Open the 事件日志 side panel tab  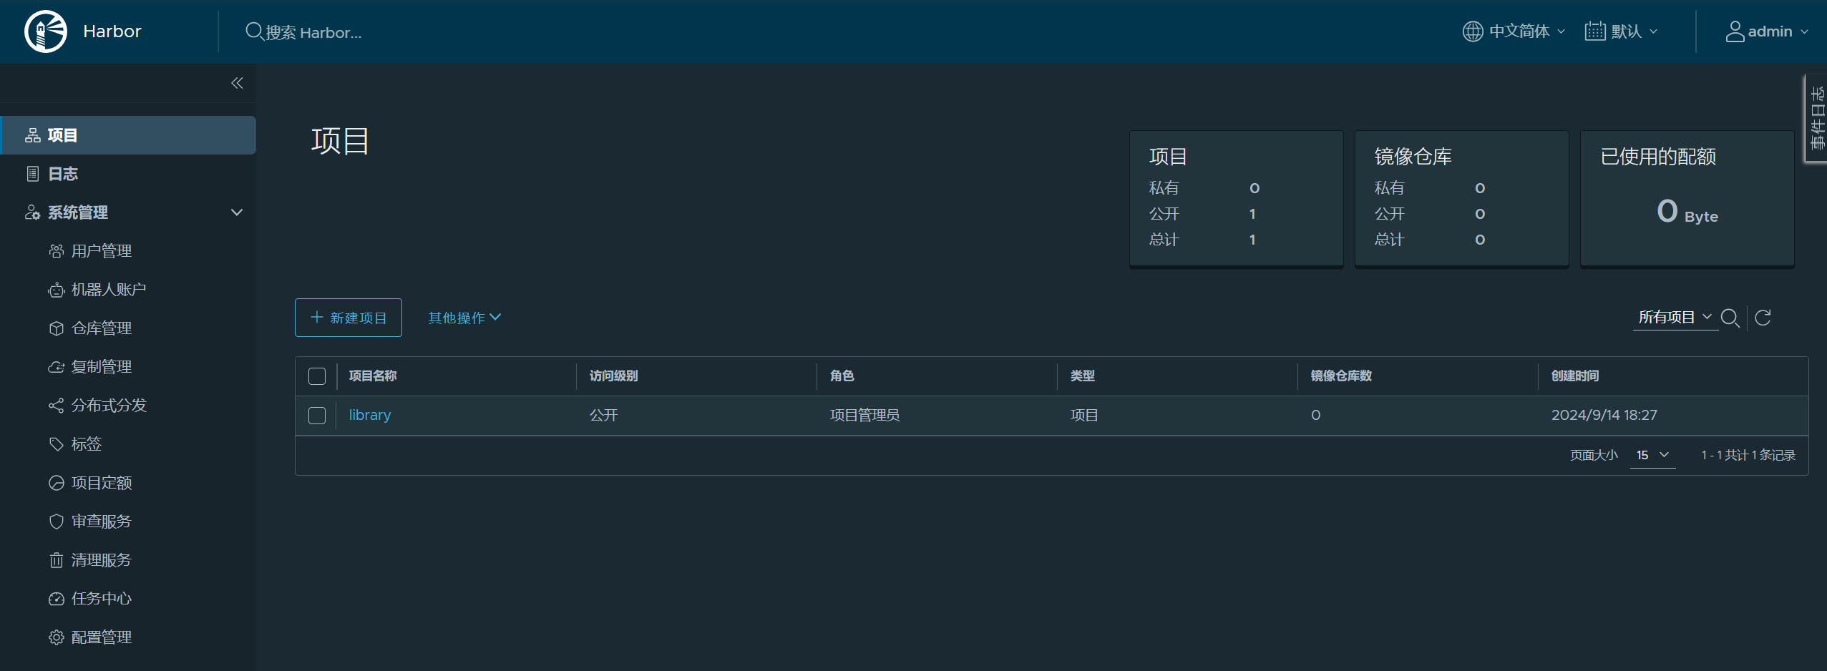(1817, 118)
